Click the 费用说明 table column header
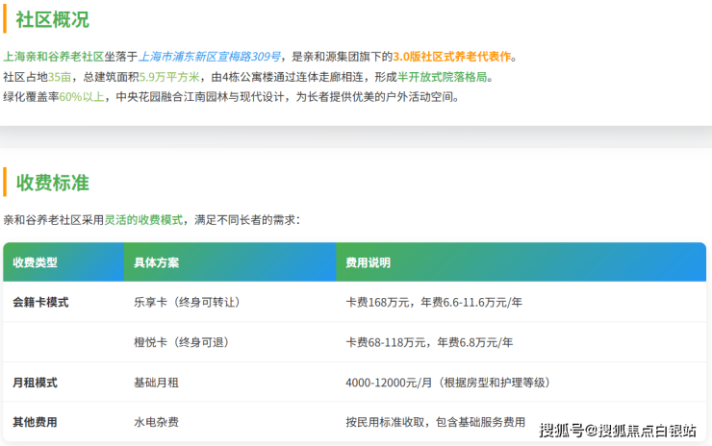712x446 pixels. 369,262
